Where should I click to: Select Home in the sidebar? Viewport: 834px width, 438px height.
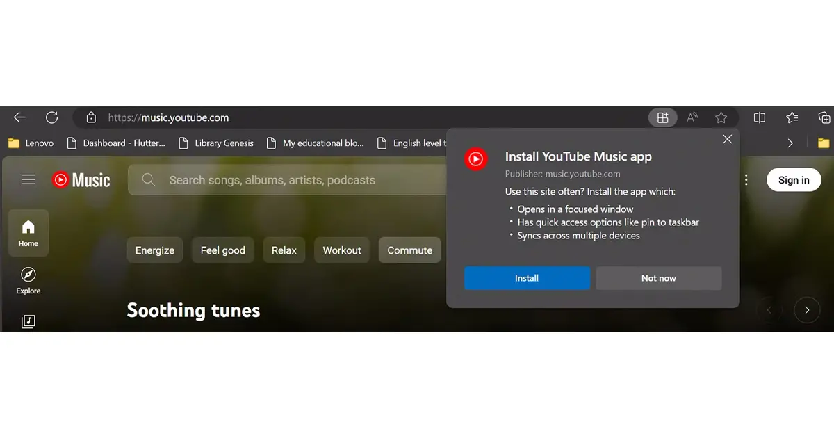coord(28,232)
